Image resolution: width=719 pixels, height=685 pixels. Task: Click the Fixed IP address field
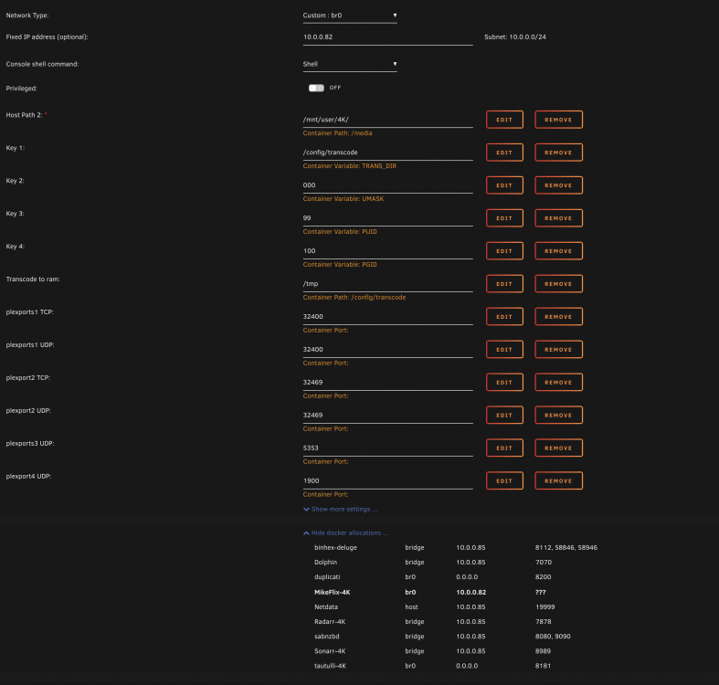click(387, 37)
